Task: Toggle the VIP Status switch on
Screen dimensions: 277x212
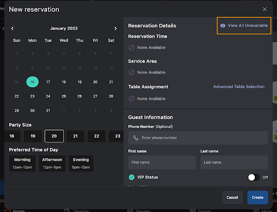Action: coord(254,177)
